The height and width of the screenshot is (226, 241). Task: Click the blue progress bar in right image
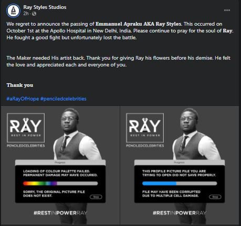(180, 184)
